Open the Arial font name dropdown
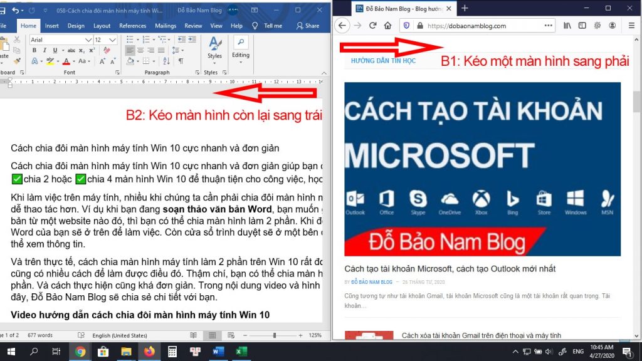Image resolution: width=642 pixels, height=361 pixels. [x=88, y=39]
